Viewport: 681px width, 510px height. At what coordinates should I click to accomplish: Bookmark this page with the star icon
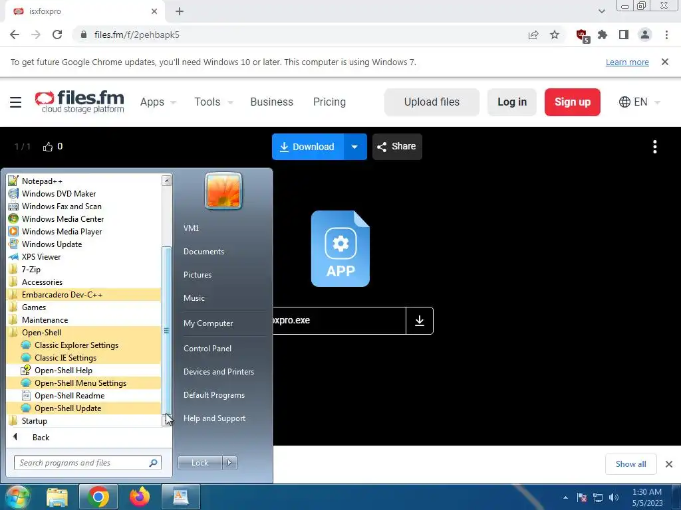pyautogui.click(x=555, y=35)
